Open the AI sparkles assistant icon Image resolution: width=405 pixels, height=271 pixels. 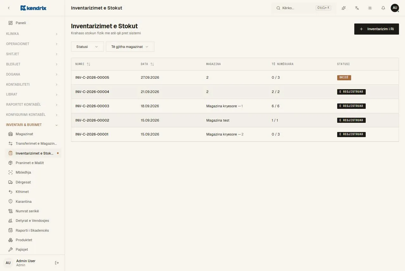344,8
